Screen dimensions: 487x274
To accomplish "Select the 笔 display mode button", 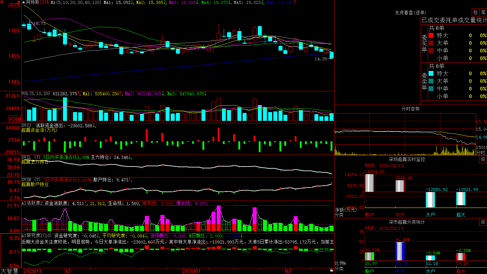I will (483, 12).
